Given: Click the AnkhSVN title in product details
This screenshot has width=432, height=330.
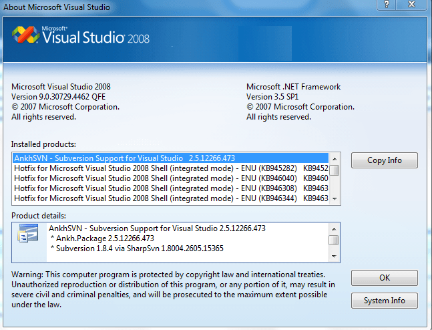Looking at the screenshot, I should coord(157,228).
